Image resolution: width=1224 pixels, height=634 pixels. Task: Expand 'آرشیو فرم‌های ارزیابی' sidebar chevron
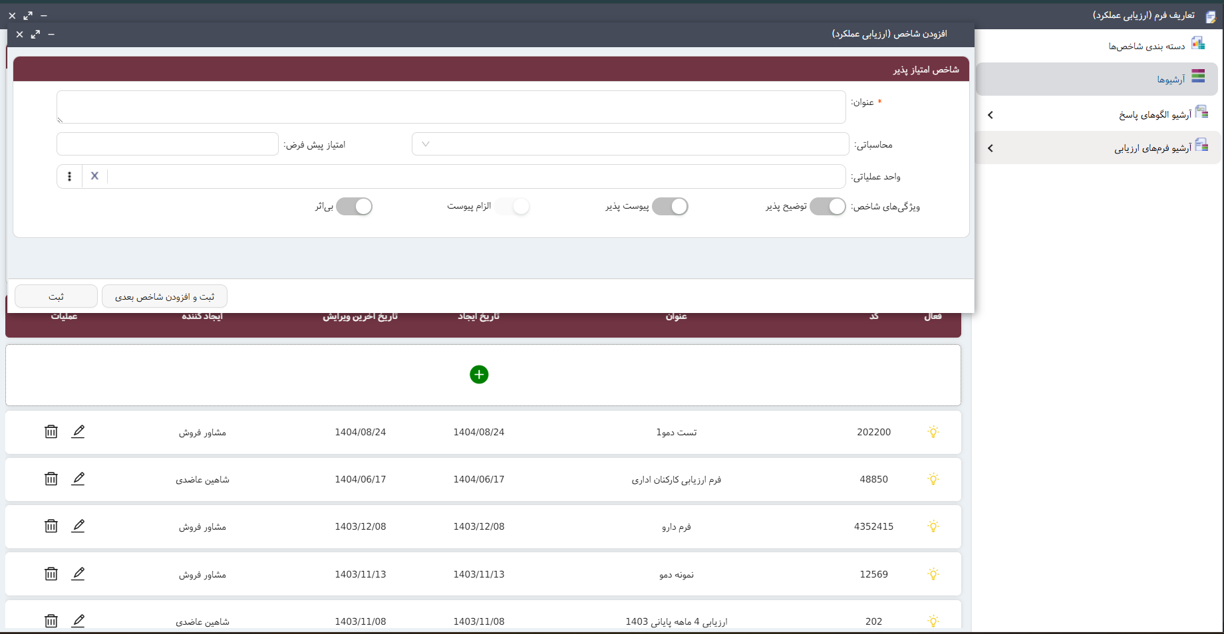[991, 148]
